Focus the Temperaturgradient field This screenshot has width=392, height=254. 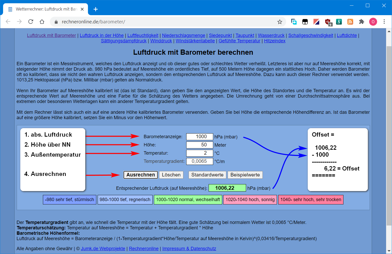tap(200, 161)
